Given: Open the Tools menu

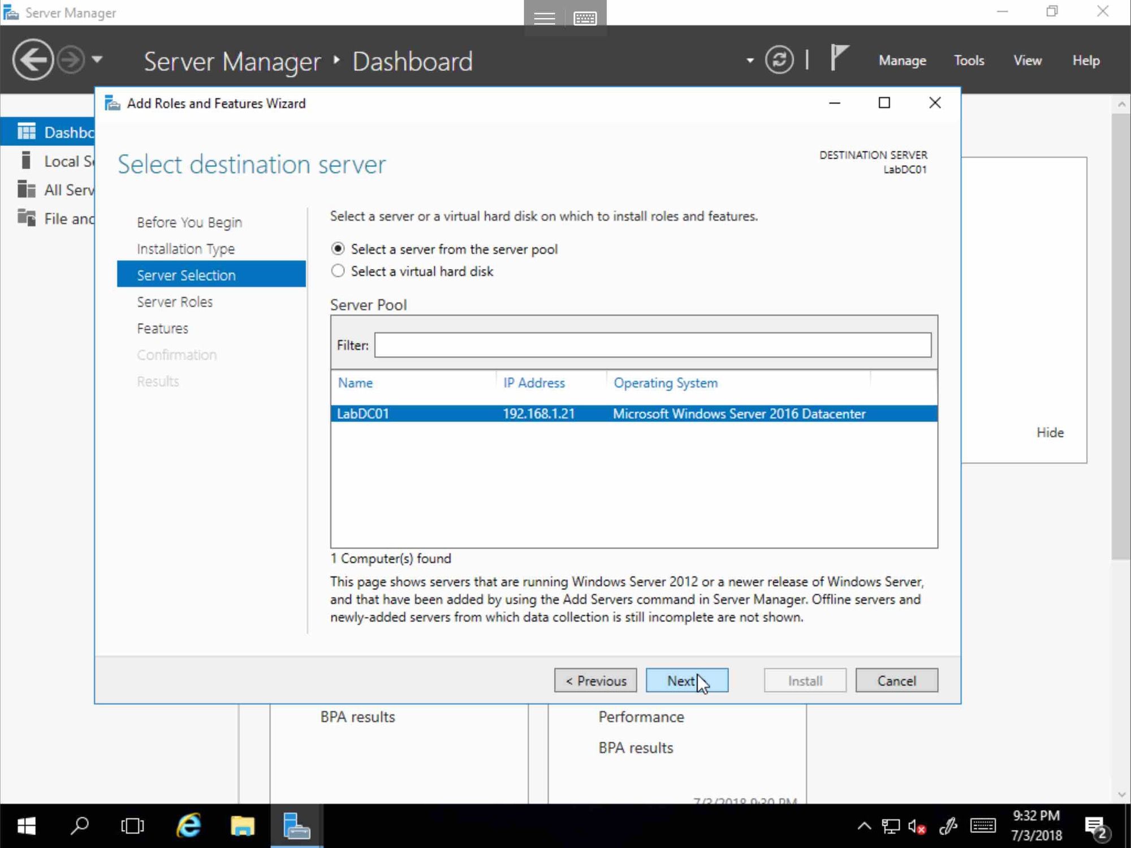Looking at the screenshot, I should tap(969, 61).
